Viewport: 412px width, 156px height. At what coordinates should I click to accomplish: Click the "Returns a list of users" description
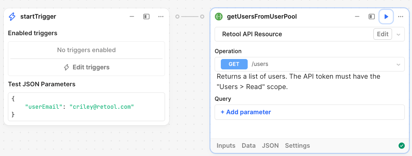pyautogui.click(x=298, y=82)
